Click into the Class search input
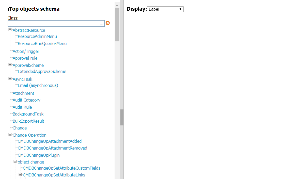Screen dimensions: 300x179 click(53, 24)
